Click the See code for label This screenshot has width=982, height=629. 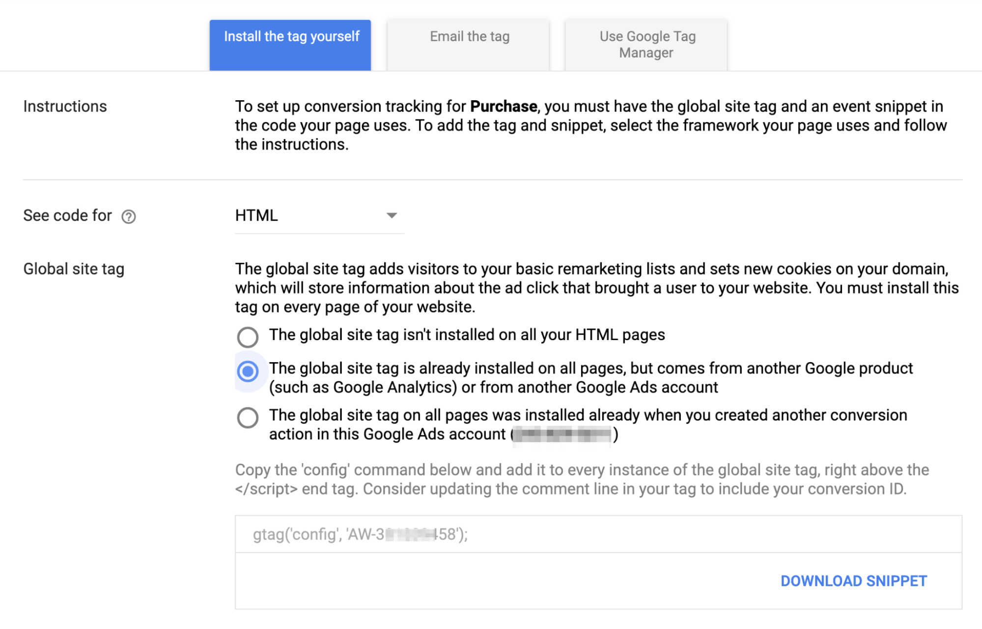click(67, 216)
